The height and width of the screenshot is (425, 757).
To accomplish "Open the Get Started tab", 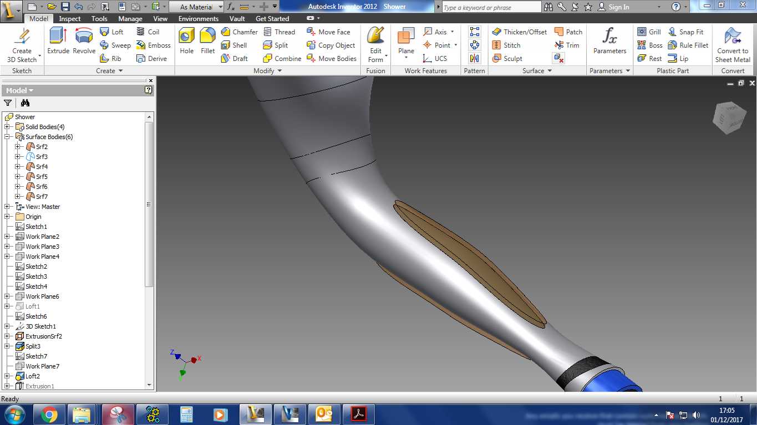I will tap(272, 18).
